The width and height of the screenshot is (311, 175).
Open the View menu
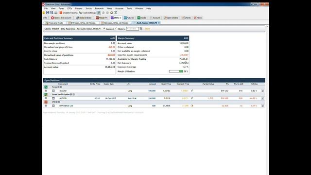tap(53, 9)
